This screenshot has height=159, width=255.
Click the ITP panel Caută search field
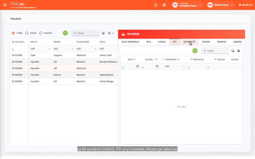coord(215,51)
